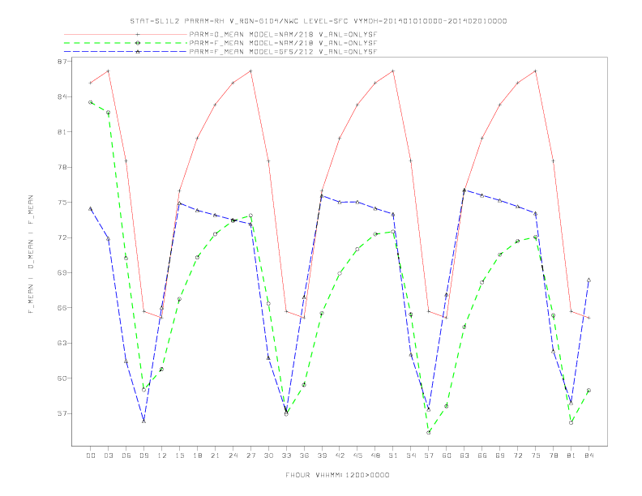642x496 pixels.
Task: Click y-axis tick value 69
Action: point(62,272)
